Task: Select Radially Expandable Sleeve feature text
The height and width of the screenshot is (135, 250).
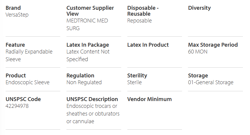Action: coord(29,56)
